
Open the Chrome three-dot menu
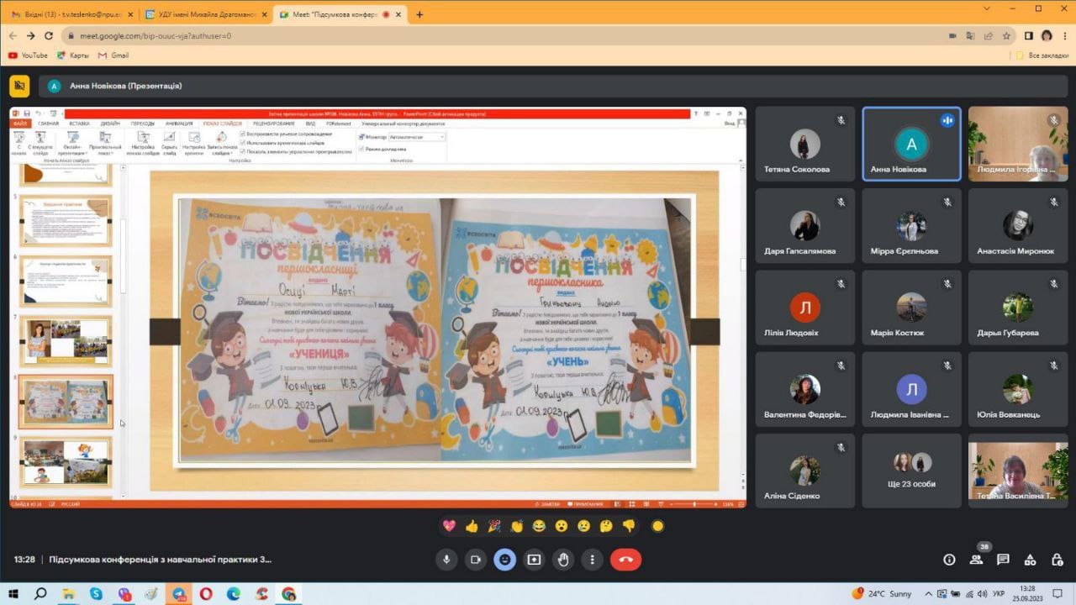click(x=1063, y=36)
